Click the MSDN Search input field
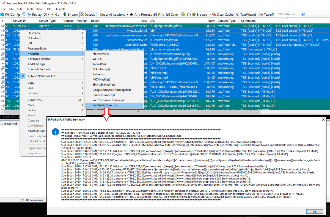 [288, 14]
